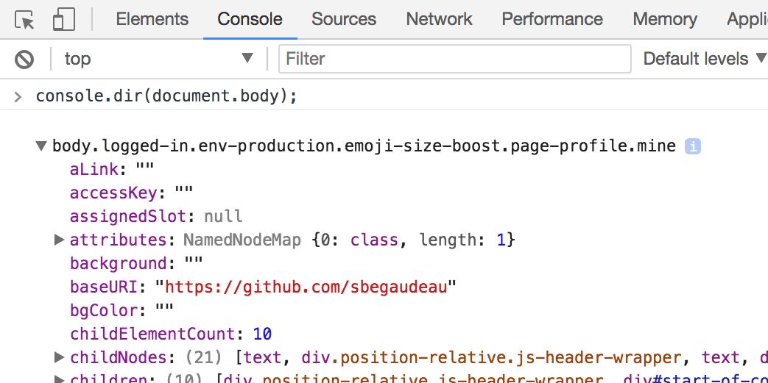
Task: Open the Elements tab
Action: [152, 19]
